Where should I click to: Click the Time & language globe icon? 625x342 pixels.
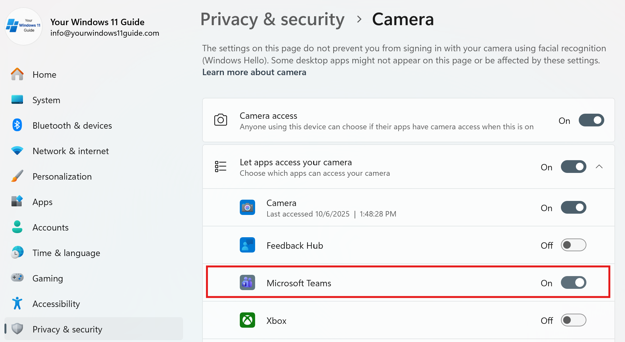point(17,253)
